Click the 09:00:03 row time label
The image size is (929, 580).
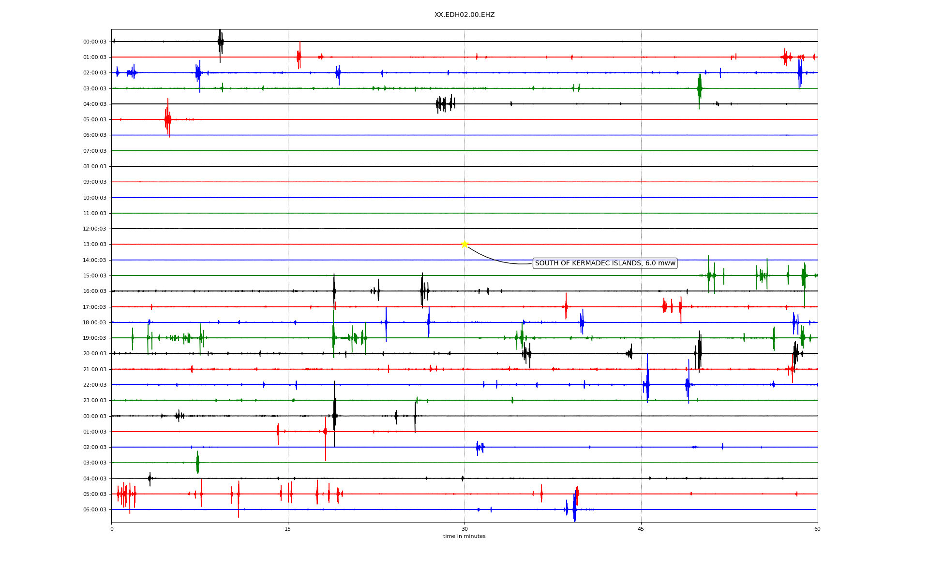pyautogui.click(x=95, y=182)
